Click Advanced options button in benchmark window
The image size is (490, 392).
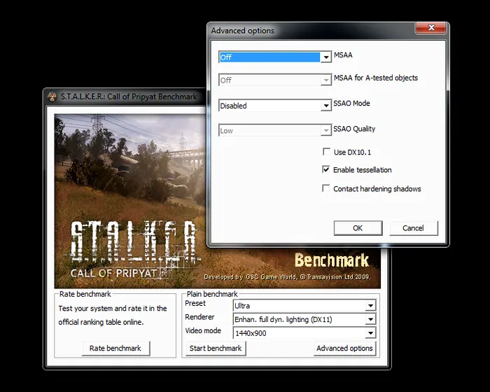(x=344, y=348)
